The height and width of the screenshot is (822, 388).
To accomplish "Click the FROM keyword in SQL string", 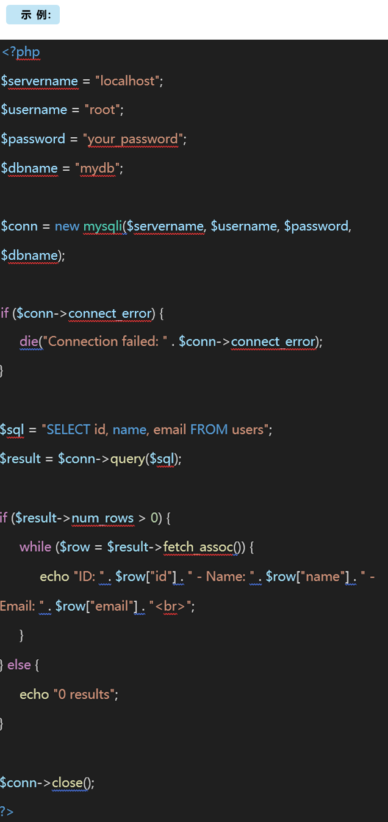I will point(209,430).
